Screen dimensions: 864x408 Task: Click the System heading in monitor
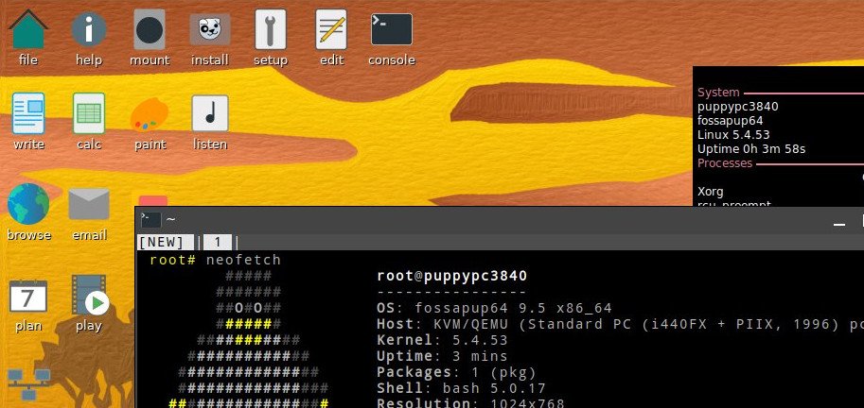(x=718, y=93)
